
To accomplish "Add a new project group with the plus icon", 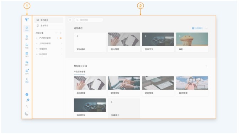I will click(x=61, y=33).
